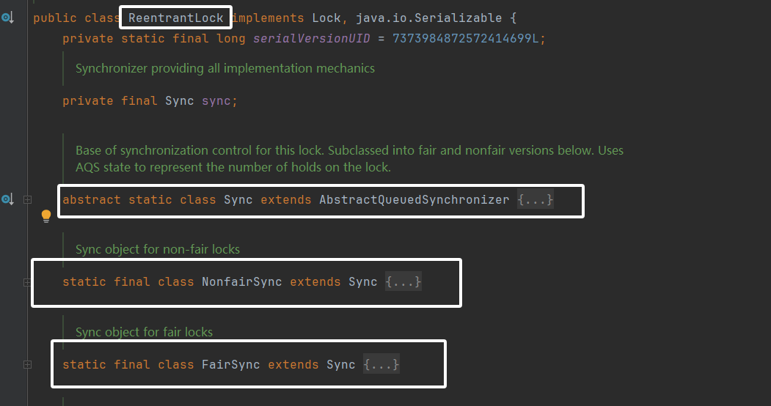This screenshot has width=771, height=406.
Task: Click the serialVersionUID field name
Action: pyautogui.click(x=311, y=38)
